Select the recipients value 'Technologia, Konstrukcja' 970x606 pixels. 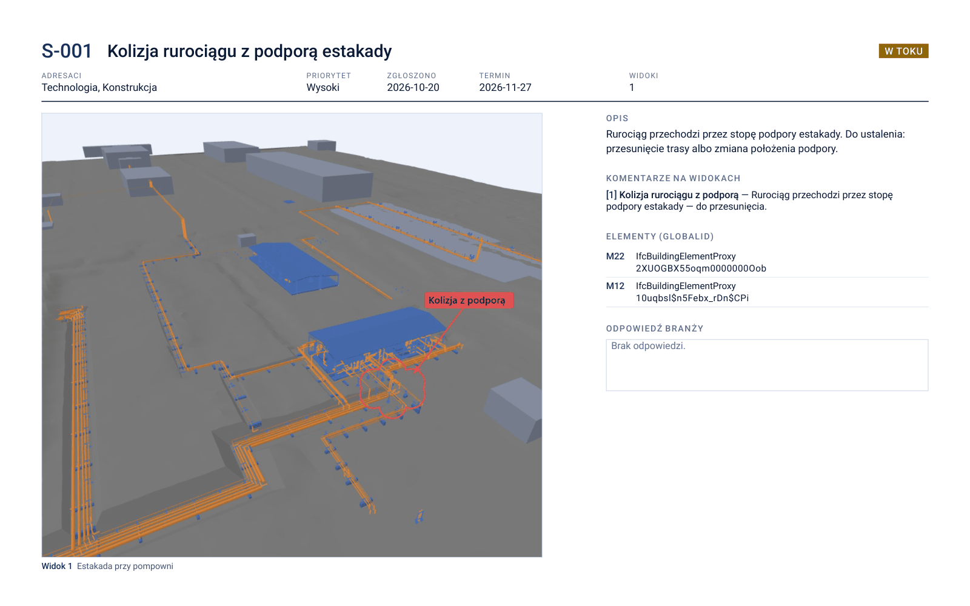point(99,87)
